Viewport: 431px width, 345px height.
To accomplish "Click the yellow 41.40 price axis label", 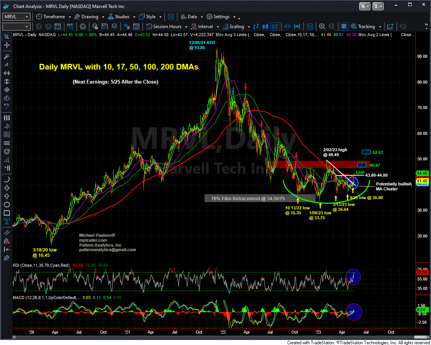I will click(x=422, y=181).
